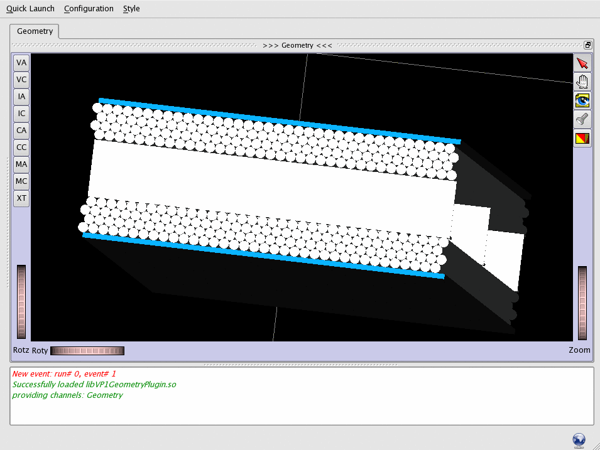The image size is (600, 450).
Task: Expand the Style menu
Action: point(131,9)
